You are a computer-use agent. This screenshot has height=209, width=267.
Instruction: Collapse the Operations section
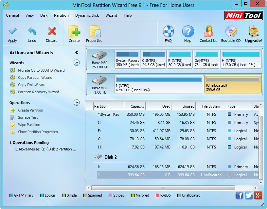[x=77, y=103]
